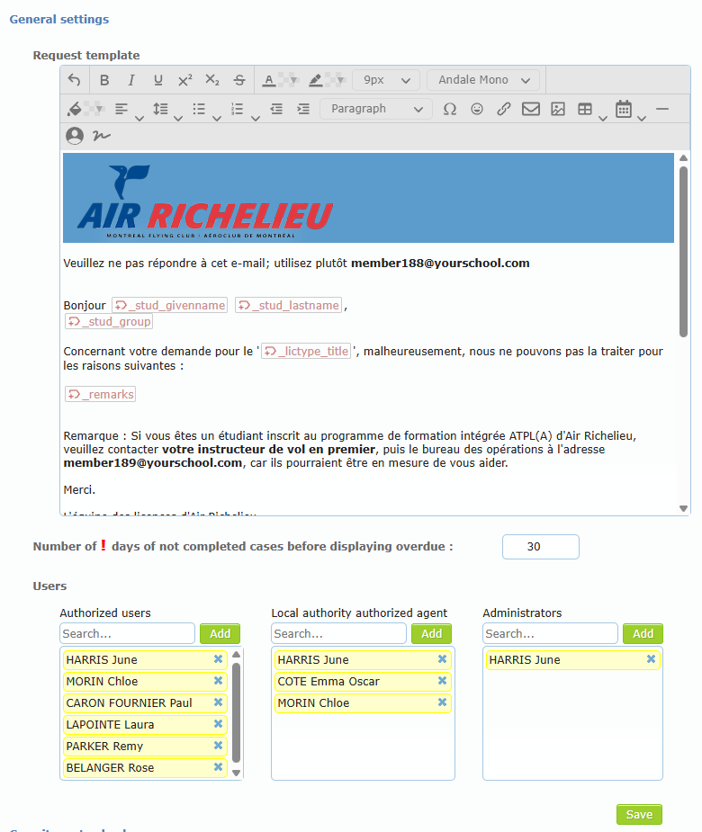Increase indent of paragraph
Image resolution: width=702 pixels, height=832 pixels.
pyautogui.click(x=303, y=109)
